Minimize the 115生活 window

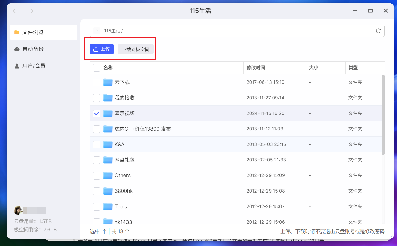pos(355,11)
